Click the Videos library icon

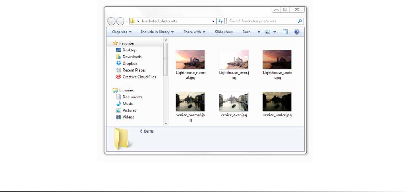tap(118, 117)
